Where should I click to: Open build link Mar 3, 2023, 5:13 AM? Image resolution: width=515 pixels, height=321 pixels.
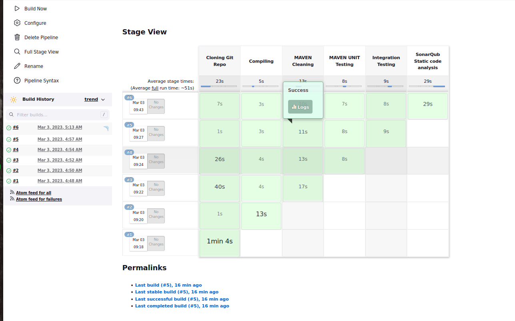coord(60,127)
